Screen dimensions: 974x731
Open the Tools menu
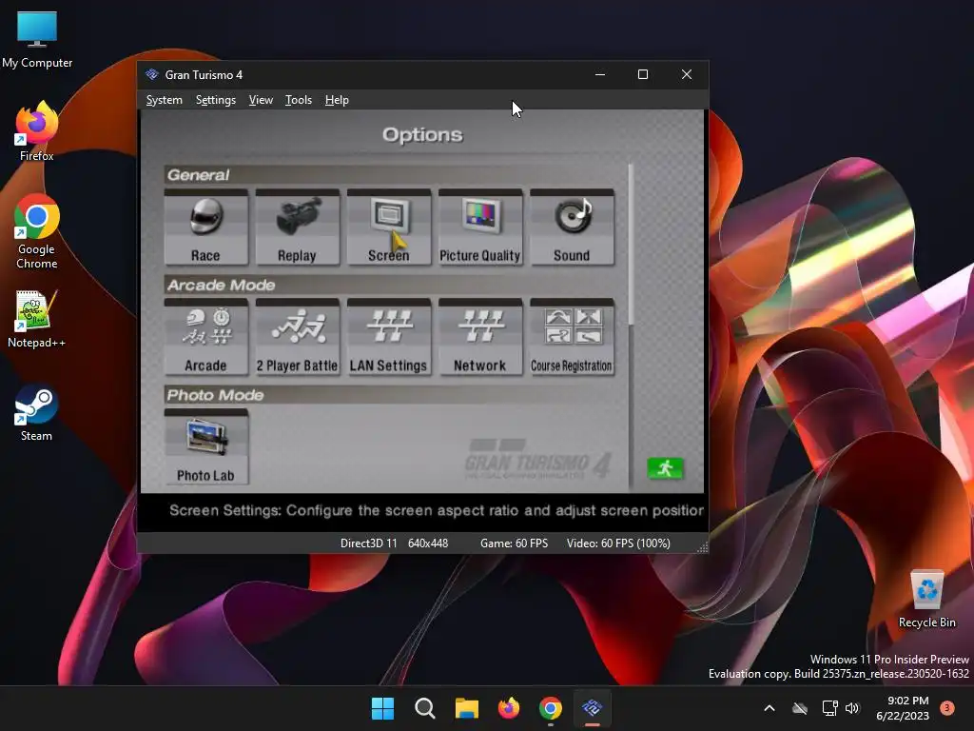[298, 100]
